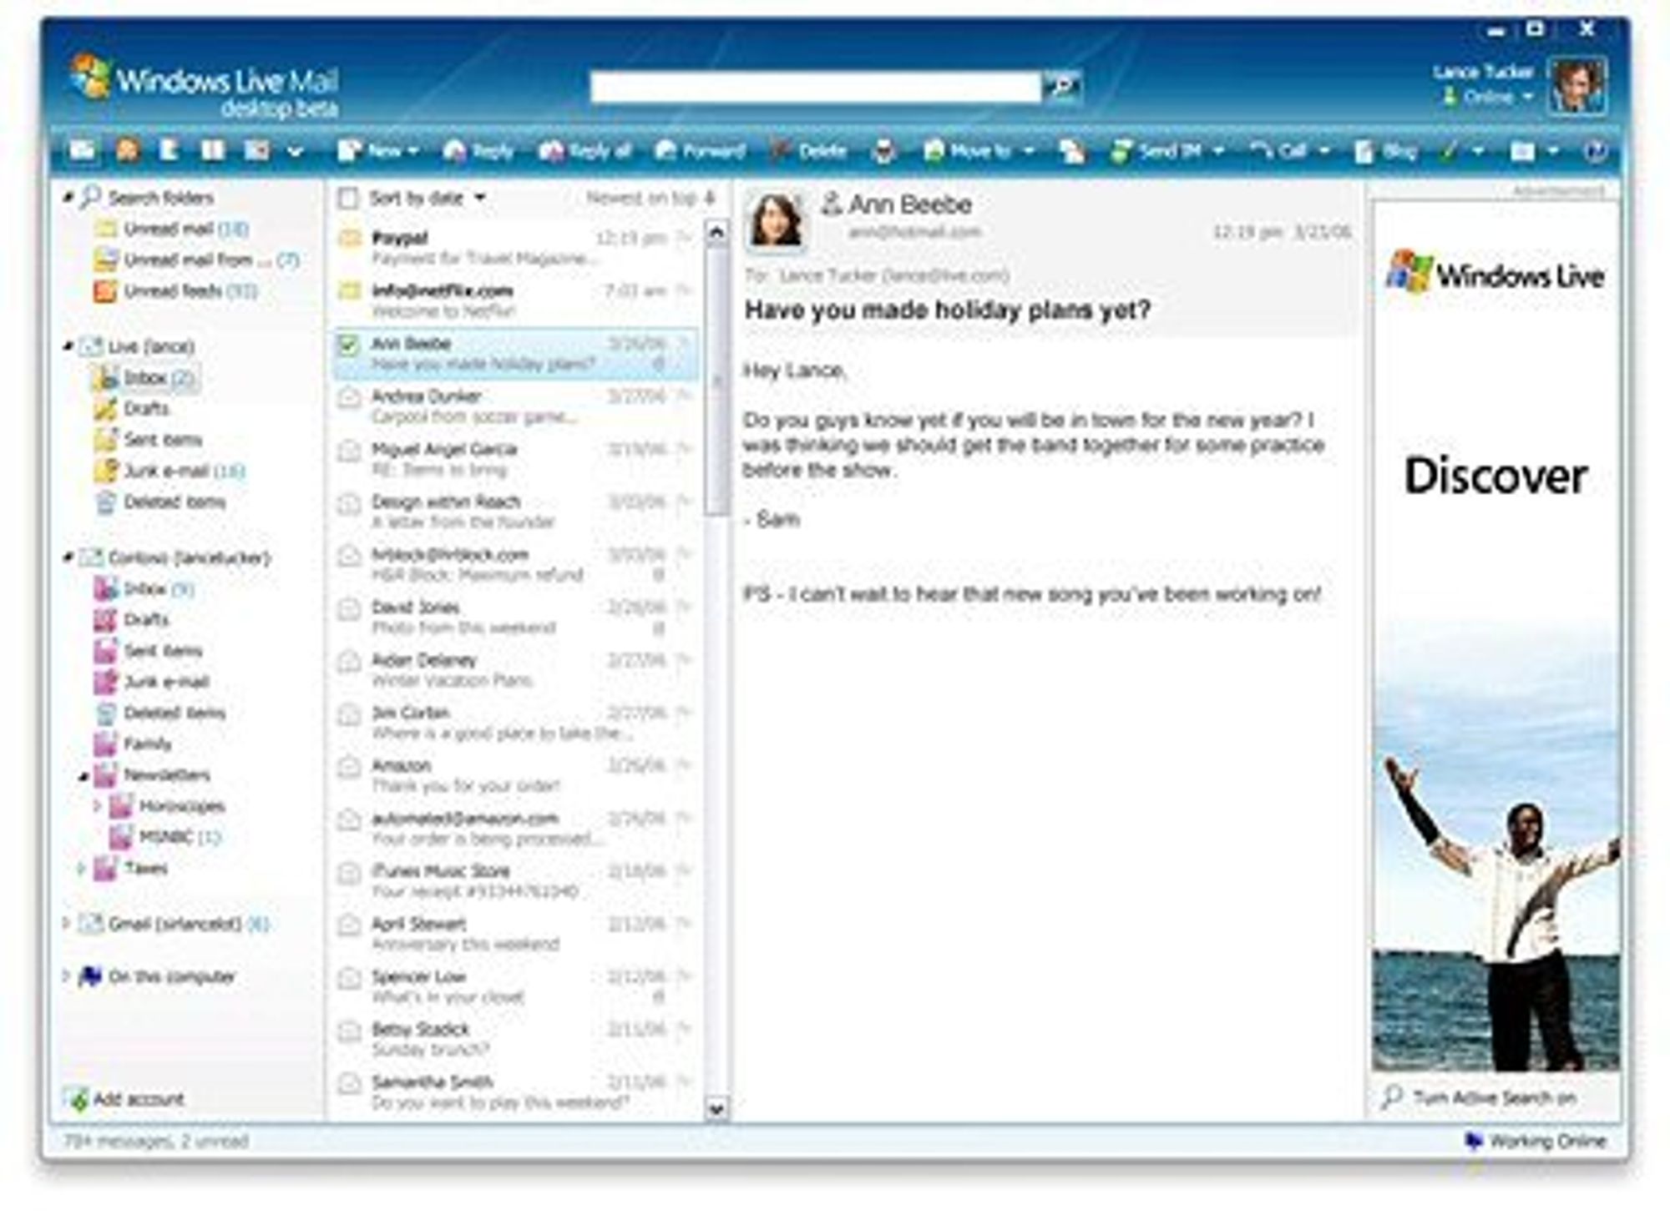Click the message list scrollbar up arrow
The image size is (1670, 1215).
tap(716, 232)
